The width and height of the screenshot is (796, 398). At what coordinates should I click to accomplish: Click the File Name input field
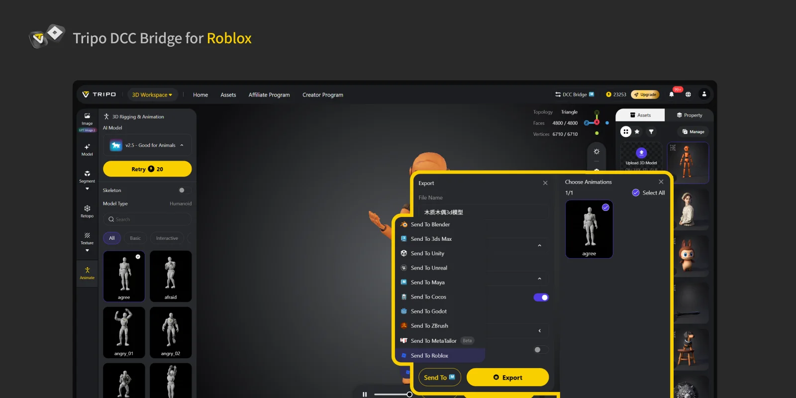pyautogui.click(x=483, y=212)
